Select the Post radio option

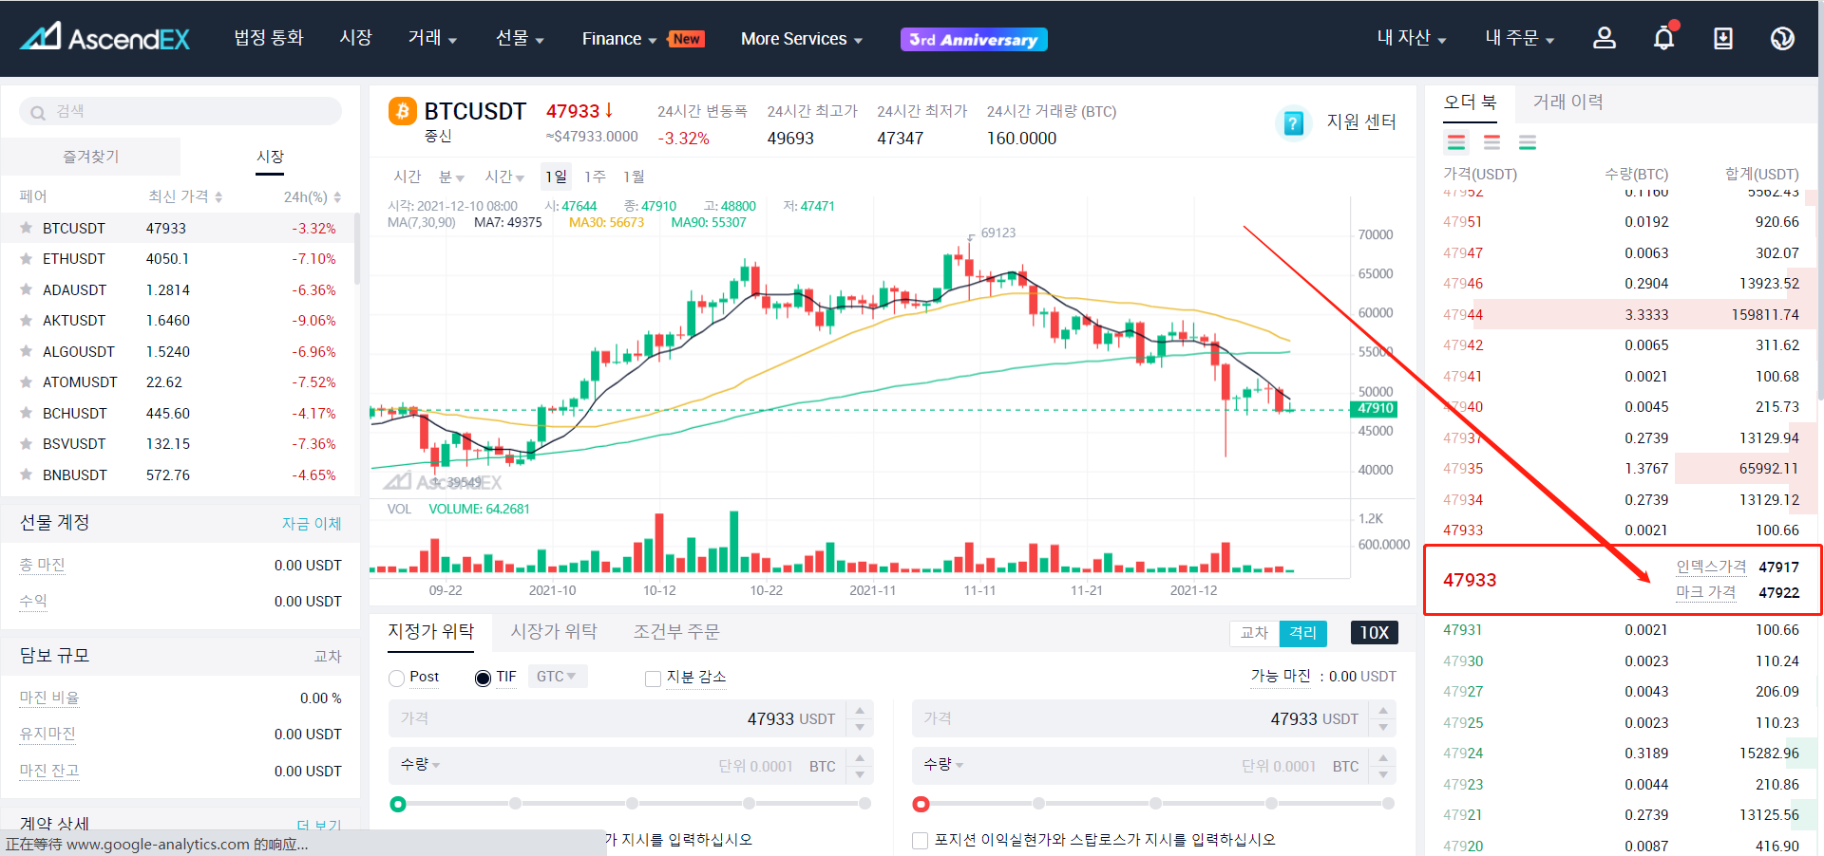397,678
